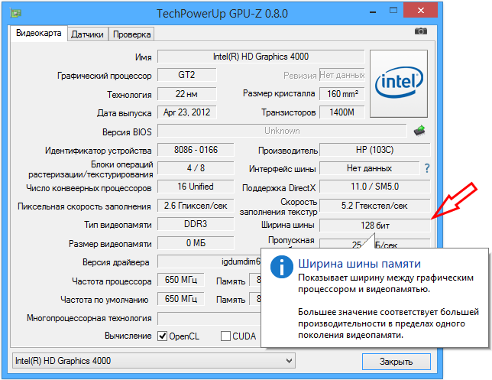This screenshot has width=492, height=380.
Task: Click the Вычисление label
Action: coord(128,336)
